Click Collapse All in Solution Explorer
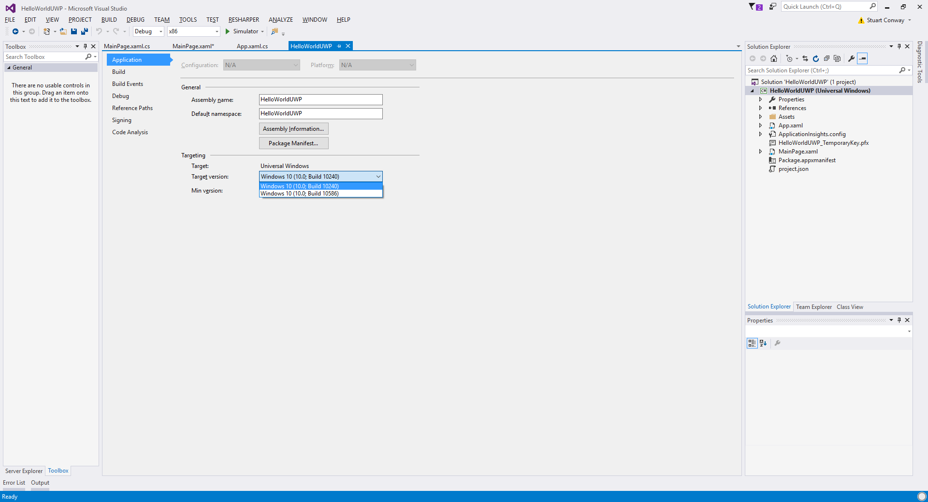Viewport: 928px width, 502px height. pyautogui.click(x=826, y=58)
